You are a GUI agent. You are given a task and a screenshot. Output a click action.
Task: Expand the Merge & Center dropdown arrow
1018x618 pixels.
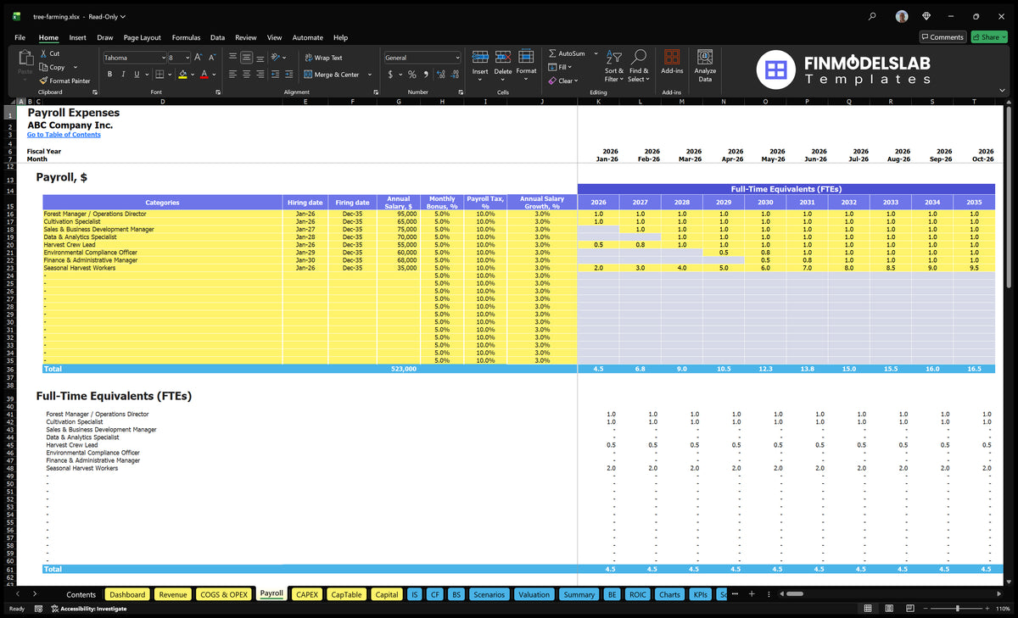[x=370, y=75]
